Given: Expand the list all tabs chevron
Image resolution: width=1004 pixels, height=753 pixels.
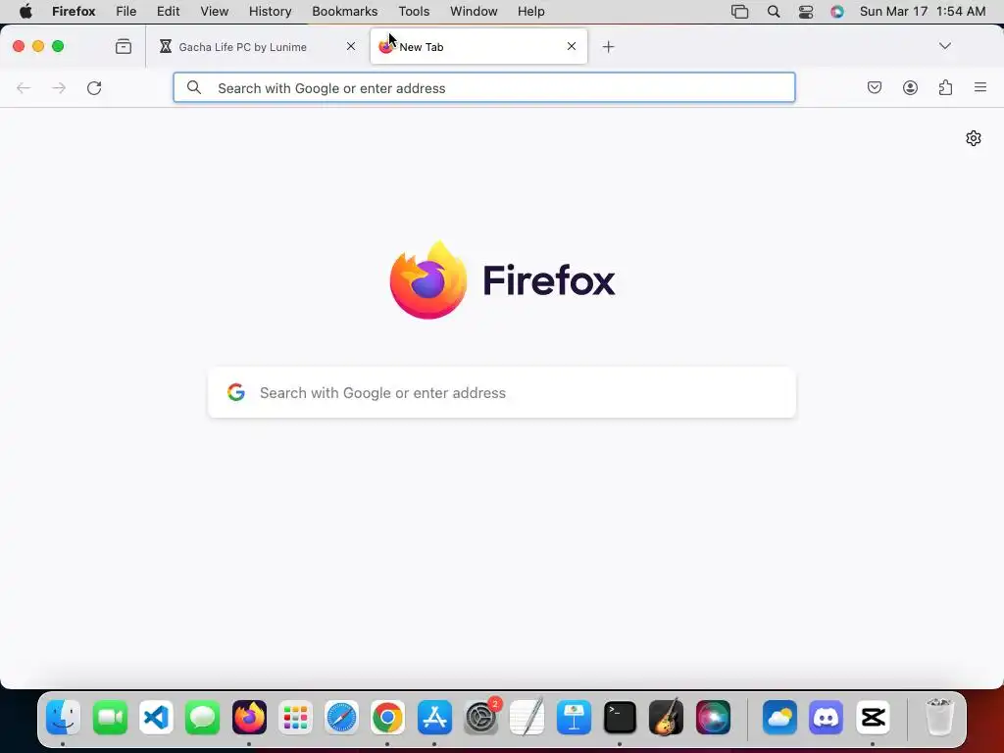Looking at the screenshot, I should click(x=944, y=46).
